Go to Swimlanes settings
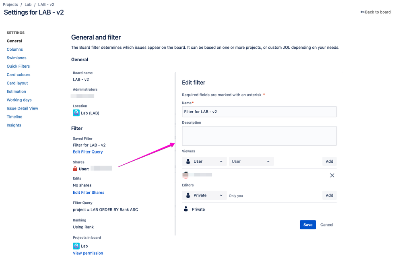The width and height of the screenshot is (402, 259). (16, 58)
